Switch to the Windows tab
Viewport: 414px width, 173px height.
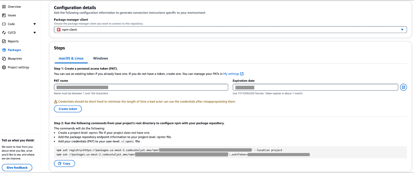(x=101, y=58)
